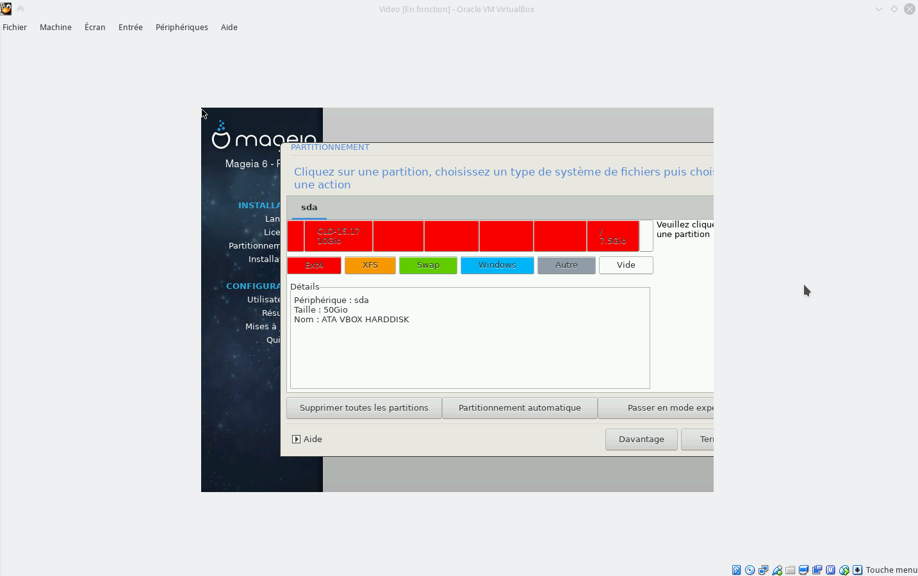Click the INSTALLATION heading in sidebar

pyautogui.click(x=259, y=205)
